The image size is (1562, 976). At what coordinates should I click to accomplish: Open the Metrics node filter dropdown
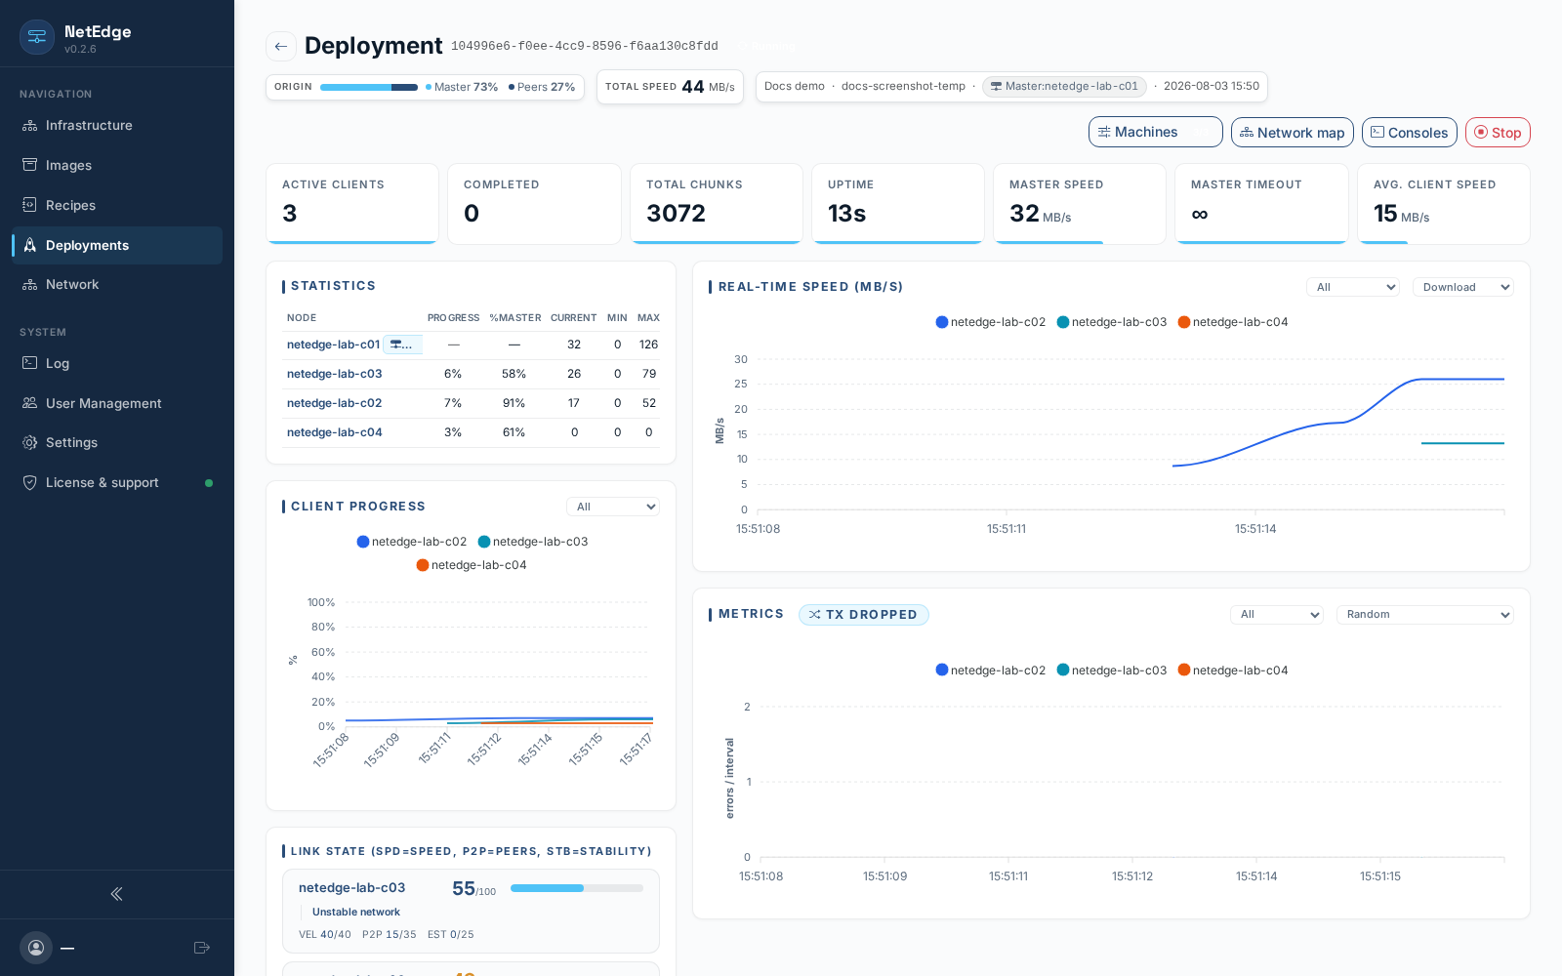click(x=1277, y=614)
